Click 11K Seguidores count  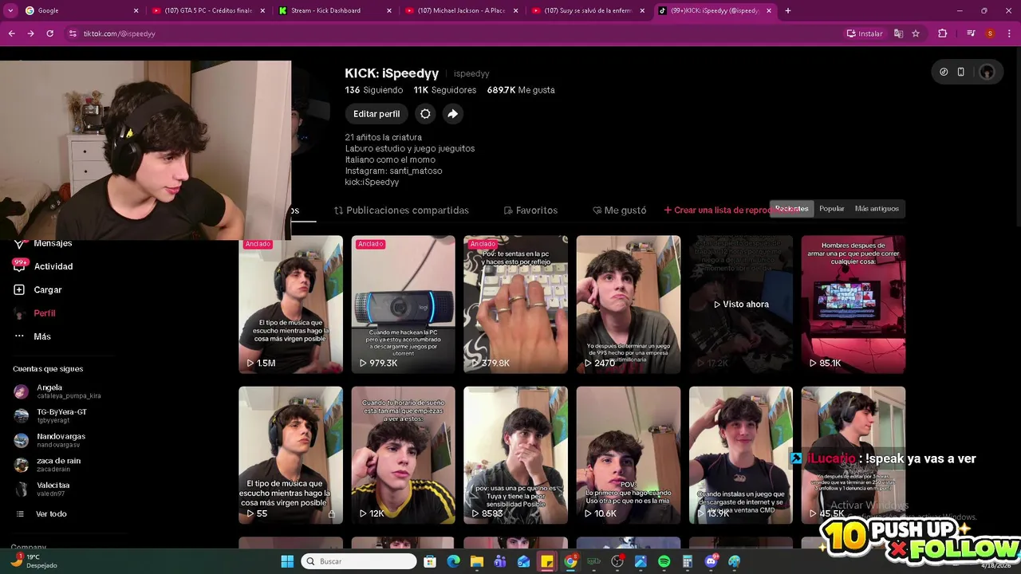[445, 90]
